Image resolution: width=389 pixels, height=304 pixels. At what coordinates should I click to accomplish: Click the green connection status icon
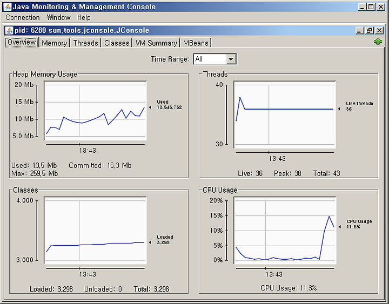point(378,42)
